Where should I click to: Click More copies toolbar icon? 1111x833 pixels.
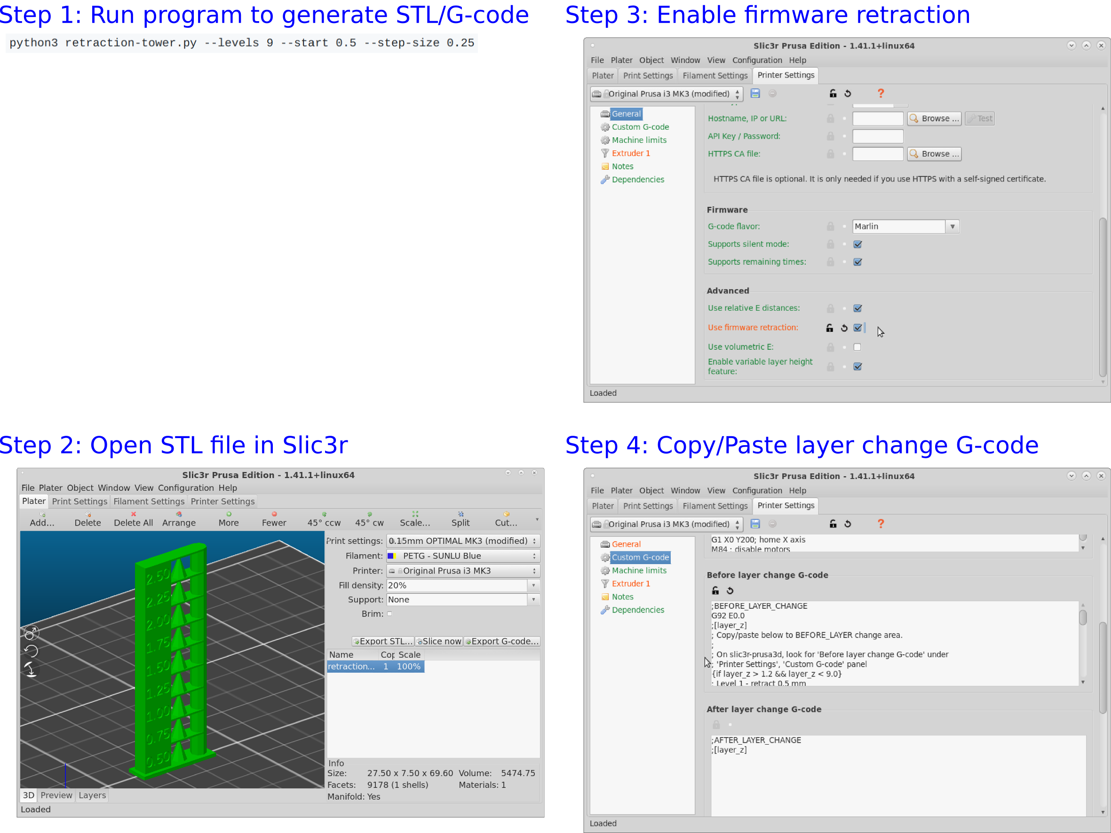[229, 514]
